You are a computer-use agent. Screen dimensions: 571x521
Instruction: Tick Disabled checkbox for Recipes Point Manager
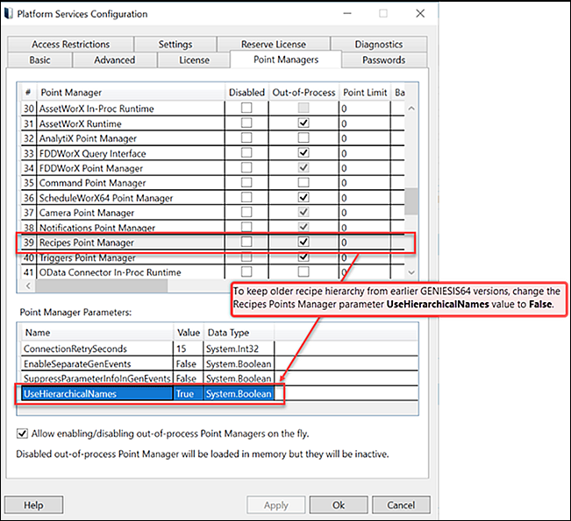(246, 243)
